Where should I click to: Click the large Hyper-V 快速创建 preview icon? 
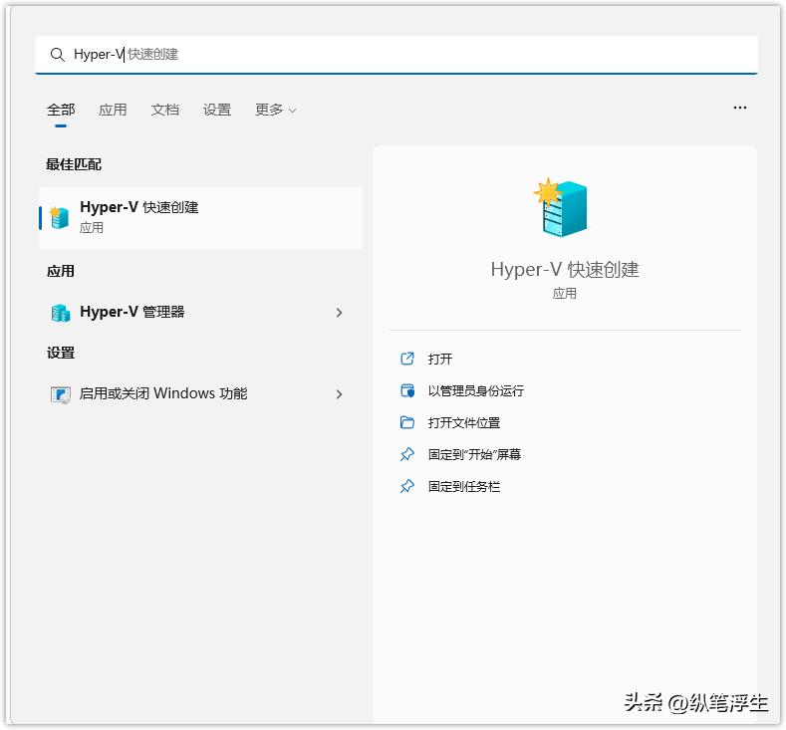[561, 207]
